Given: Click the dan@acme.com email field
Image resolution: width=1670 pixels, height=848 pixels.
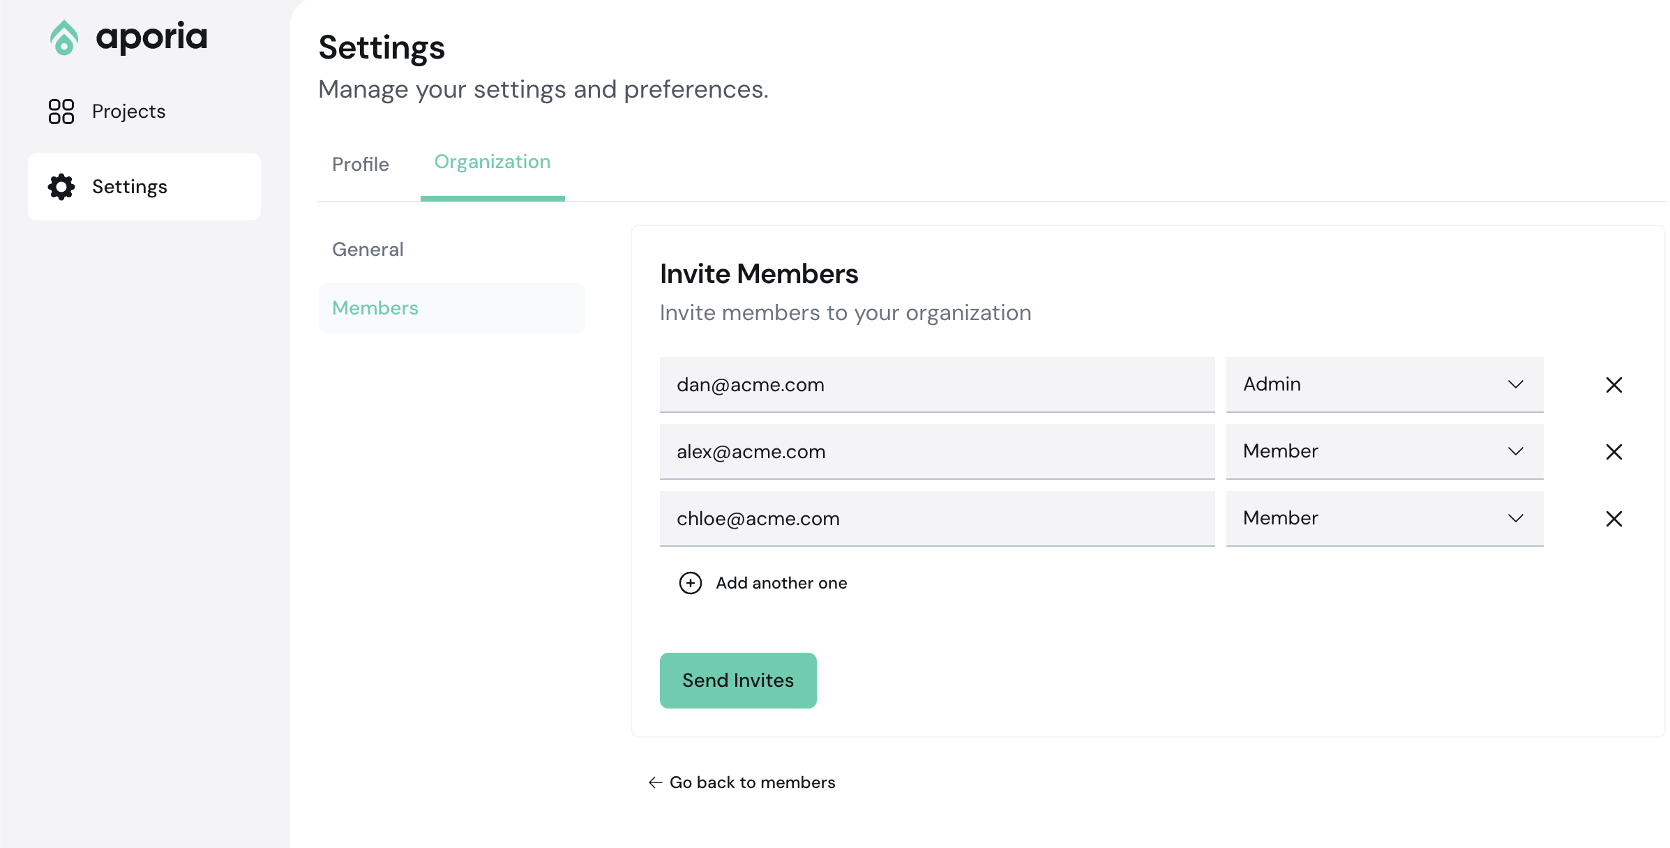Looking at the screenshot, I should tap(936, 385).
